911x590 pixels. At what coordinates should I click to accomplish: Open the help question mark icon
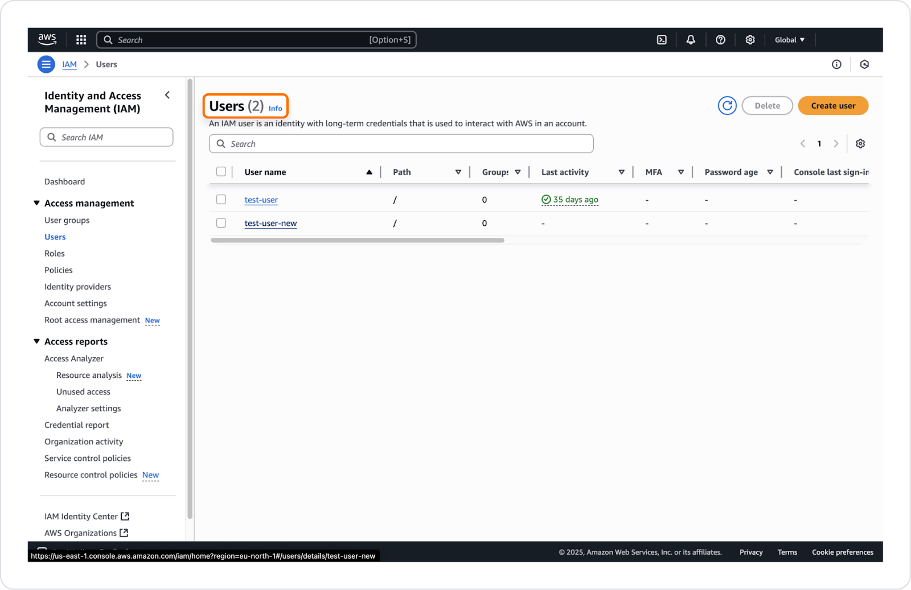click(x=720, y=40)
